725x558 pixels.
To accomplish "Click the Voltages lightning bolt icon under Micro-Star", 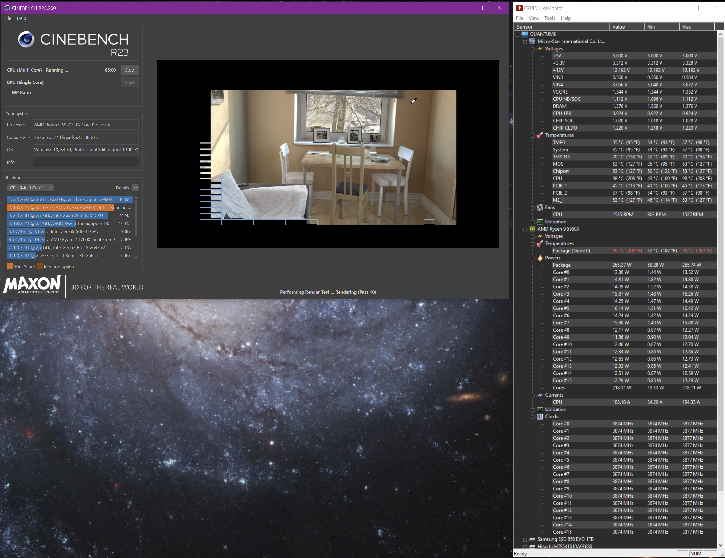I will click(x=540, y=48).
